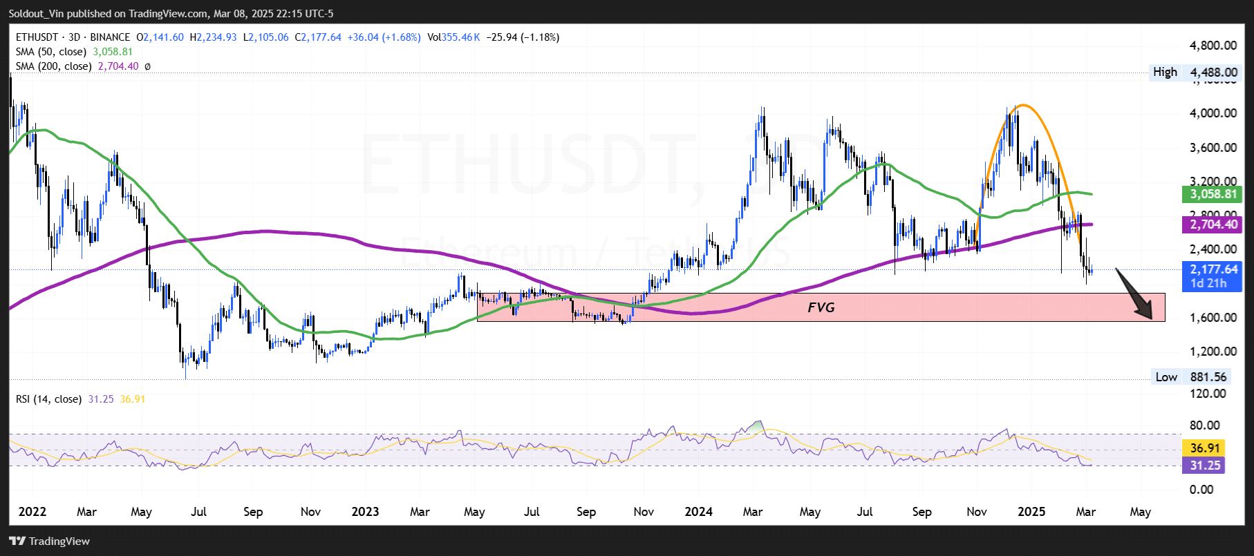The image size is (1254, 556).
Task: Click the 0.00 RSI scale label
Action: tap(1201, 490)
